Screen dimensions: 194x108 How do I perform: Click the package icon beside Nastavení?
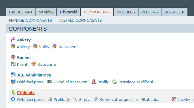[54, 46]
